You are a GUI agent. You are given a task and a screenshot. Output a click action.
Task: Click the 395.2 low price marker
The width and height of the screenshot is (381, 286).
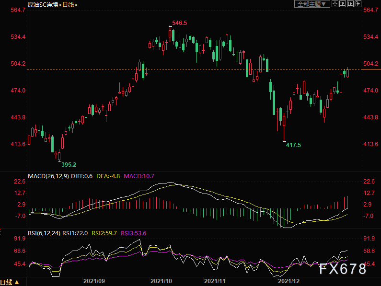69,164
